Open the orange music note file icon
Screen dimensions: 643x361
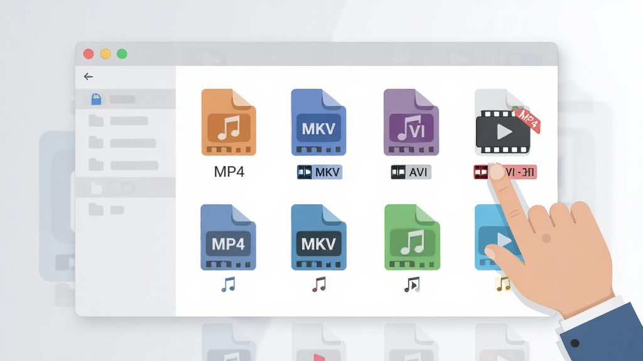point(229,122)
